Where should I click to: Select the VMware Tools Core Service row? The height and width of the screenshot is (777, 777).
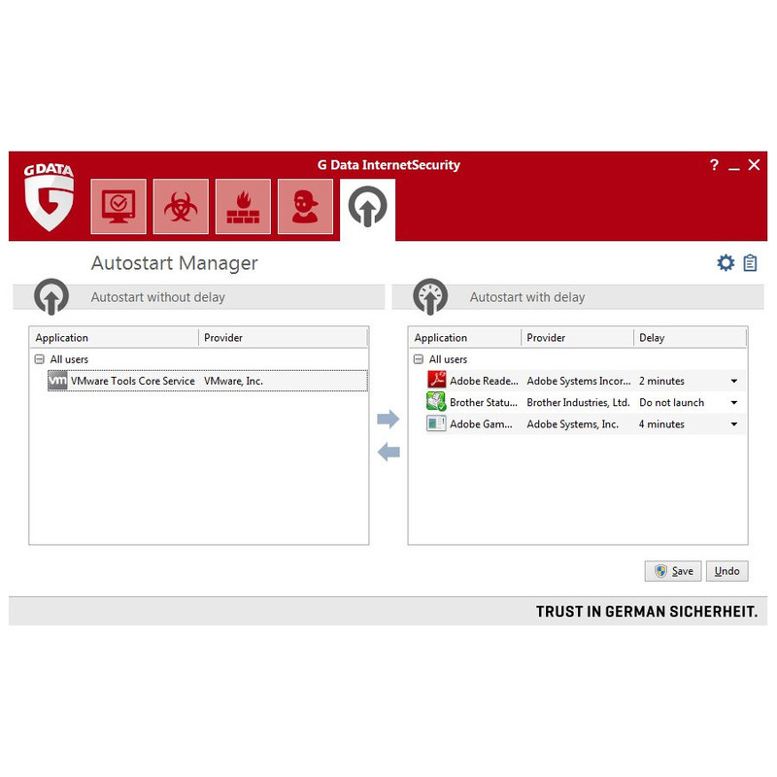click(208, 381)
